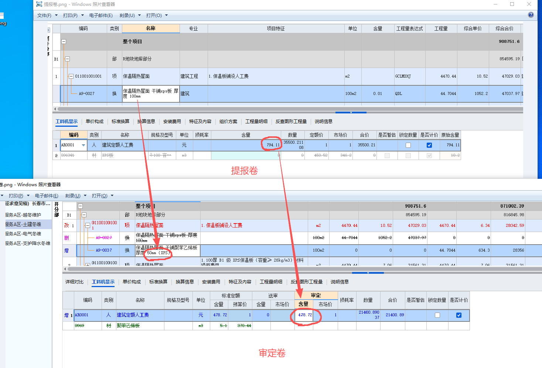Tick the 锁定数量 checkbox for 建筑定额人工费 in 提报卷
The width and height of the screenshot is (542, 368).
coord(408,145)
